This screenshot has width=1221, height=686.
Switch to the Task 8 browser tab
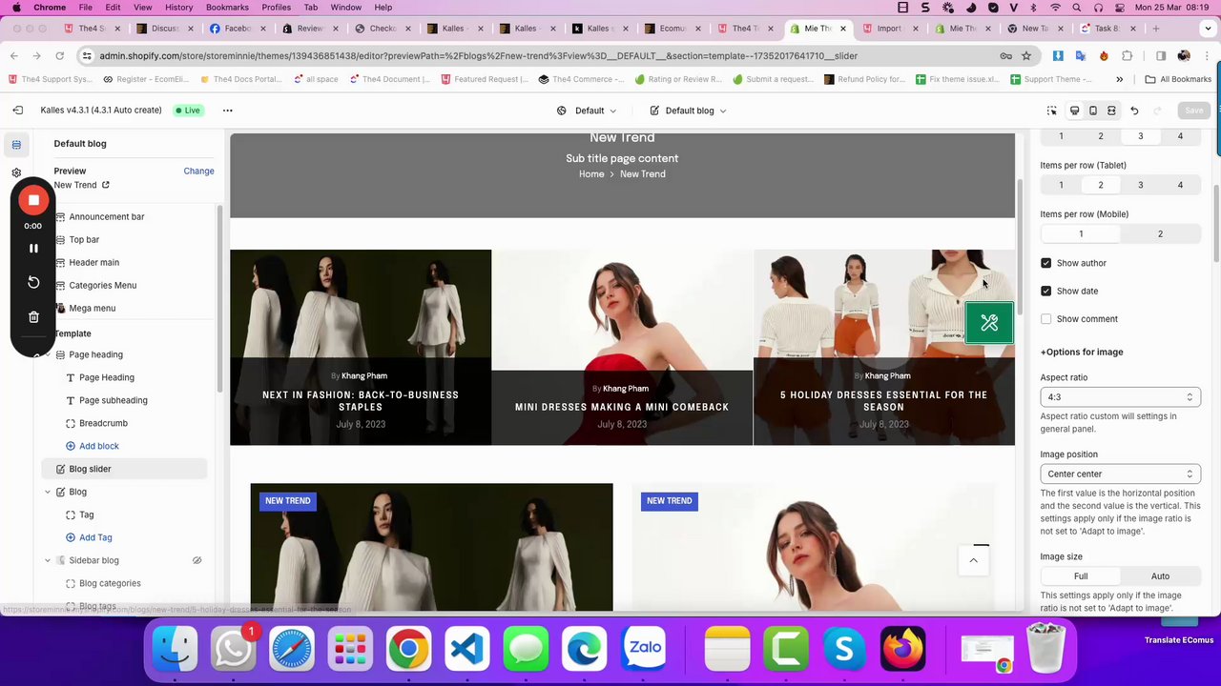(1106, 29)
